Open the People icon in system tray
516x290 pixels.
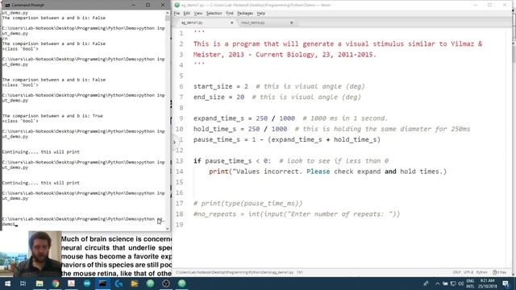tap(426, 284)
